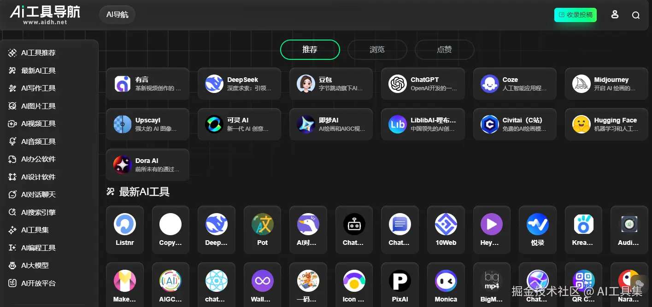Open the Krea... tool tile
The height and width of the screenshot is (307, 652).
click(x=583, y=230)
